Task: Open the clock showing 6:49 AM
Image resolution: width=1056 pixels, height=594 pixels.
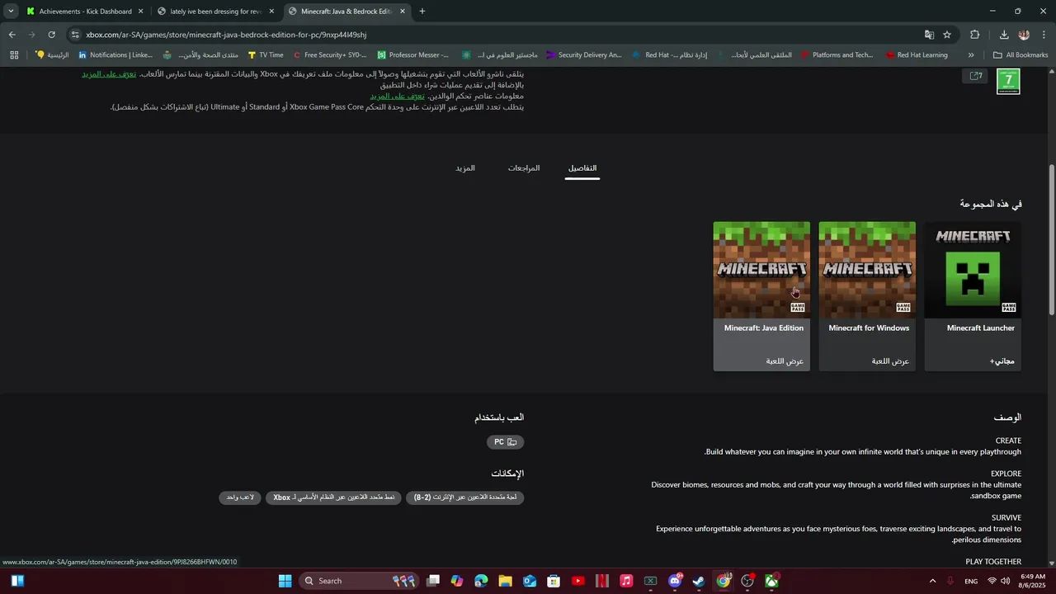Action: click(x=1032, y=581)
